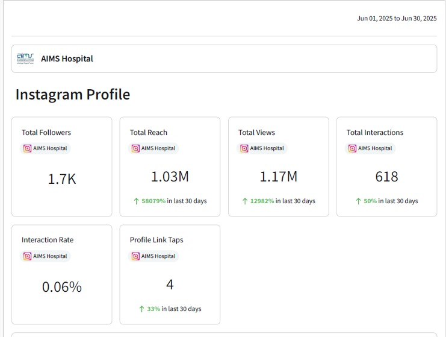The width and height of the screenshot is (446, 337).
Task: Click the 50% growth figure
Action: coord(370,201)
